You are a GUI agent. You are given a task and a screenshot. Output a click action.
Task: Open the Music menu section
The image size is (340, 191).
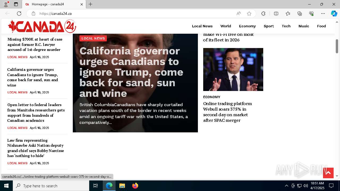pyautogui.click(x=304, y=26)
